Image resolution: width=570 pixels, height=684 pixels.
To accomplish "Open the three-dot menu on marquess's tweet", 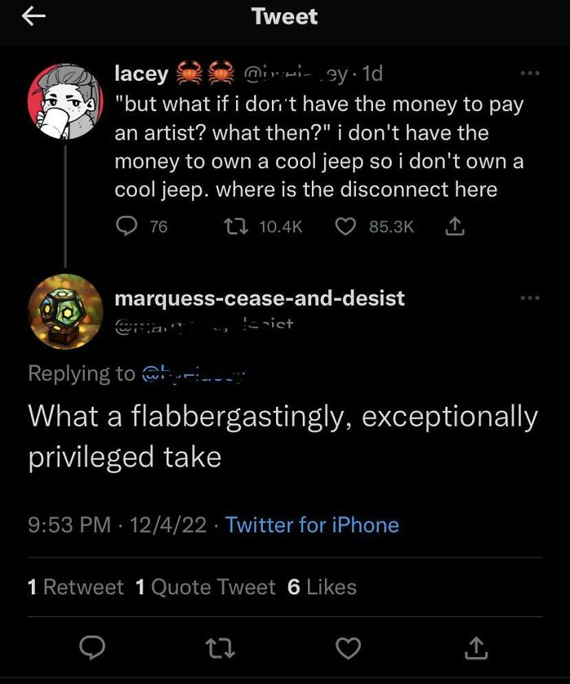I will click(x=530, y=298).
